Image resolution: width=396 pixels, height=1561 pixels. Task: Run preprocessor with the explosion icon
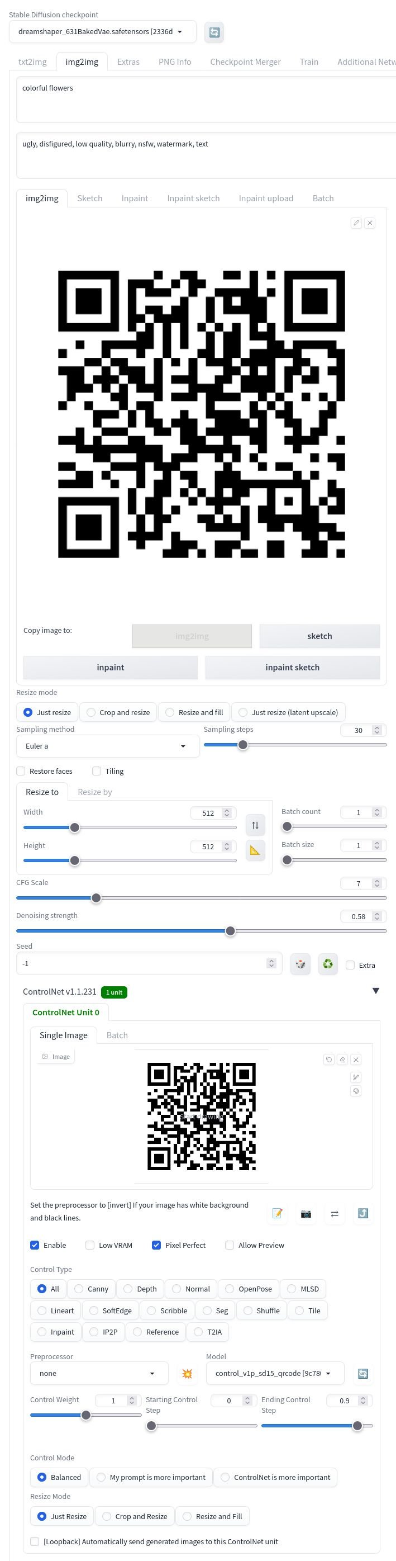(x=187, y=1374)
